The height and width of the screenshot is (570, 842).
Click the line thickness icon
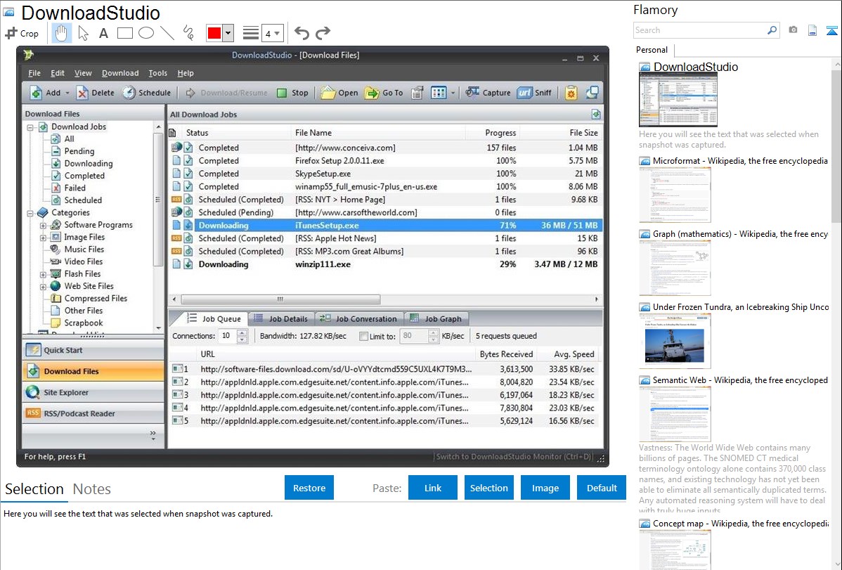(x=251, y=33)
